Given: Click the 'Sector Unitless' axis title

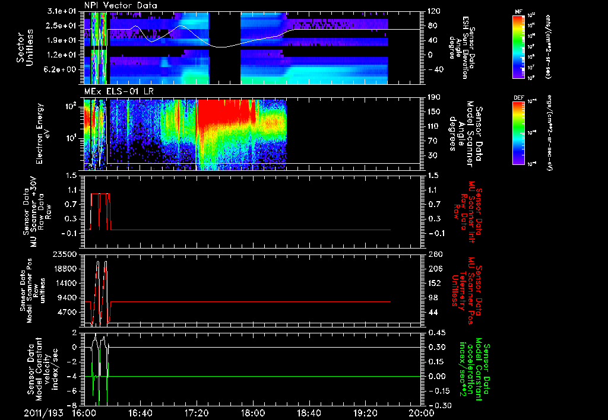Looking at the screenshot, I should 25,47.
